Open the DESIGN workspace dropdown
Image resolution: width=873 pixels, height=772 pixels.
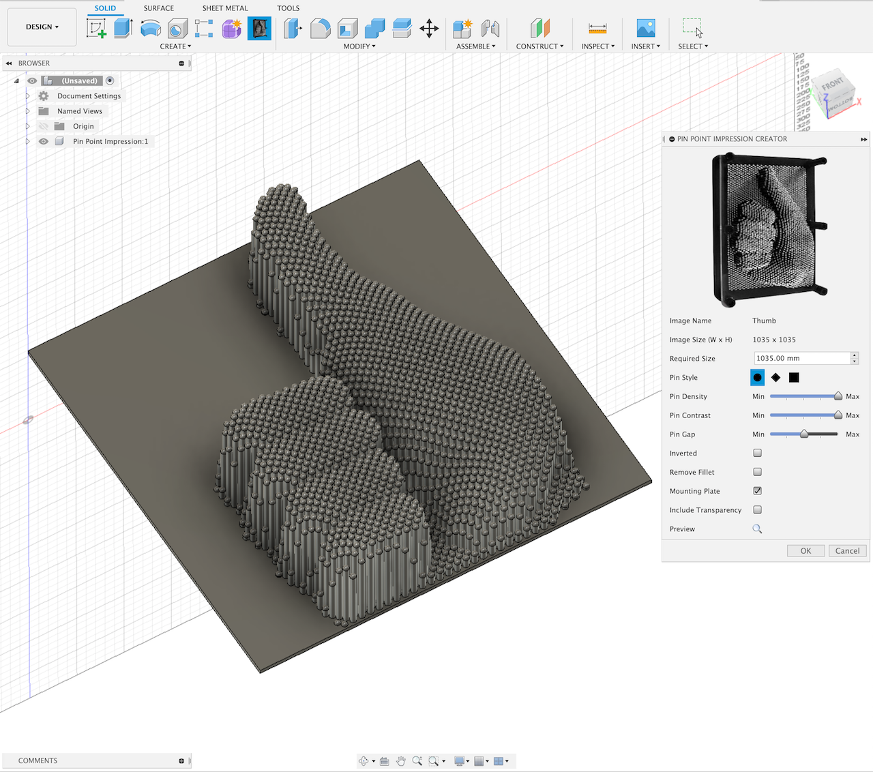(x=42, y=27)
